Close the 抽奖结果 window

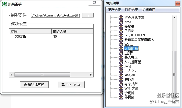click(178, 4)
